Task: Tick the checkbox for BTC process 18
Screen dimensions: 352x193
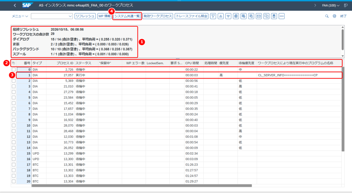Action: (x=14, y=170)
